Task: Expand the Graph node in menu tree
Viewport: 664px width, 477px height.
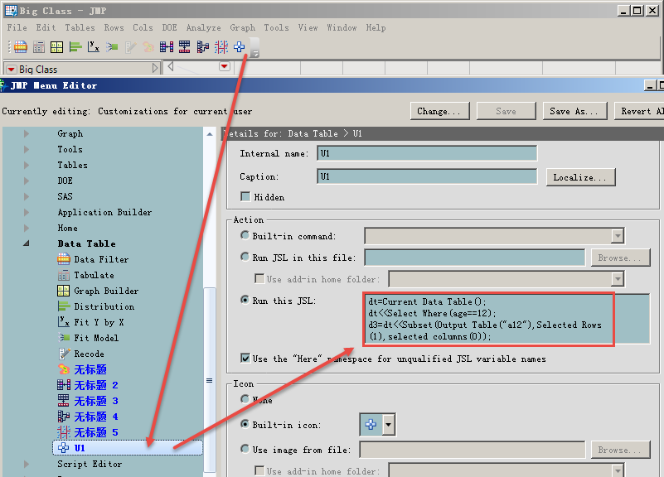Action: tap(27, 133)
